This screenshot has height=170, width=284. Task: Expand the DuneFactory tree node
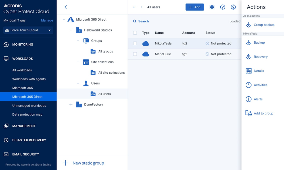(x=71, y=105)
